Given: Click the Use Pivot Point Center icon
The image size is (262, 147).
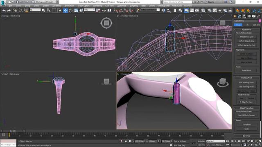Looking at the screenshot, I should 98,11.
